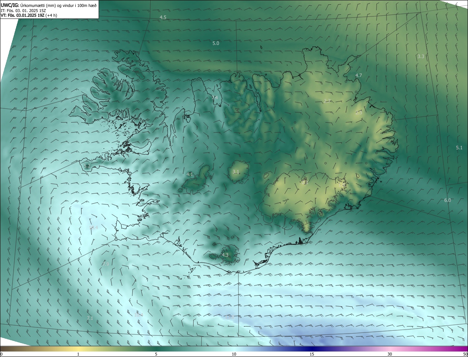Viewport: 468px width, 357px height.
Task: Click the 7.1 value label on the map
Action: [90, 318]
